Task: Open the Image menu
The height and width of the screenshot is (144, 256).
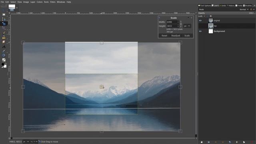Action: [26, 2]
